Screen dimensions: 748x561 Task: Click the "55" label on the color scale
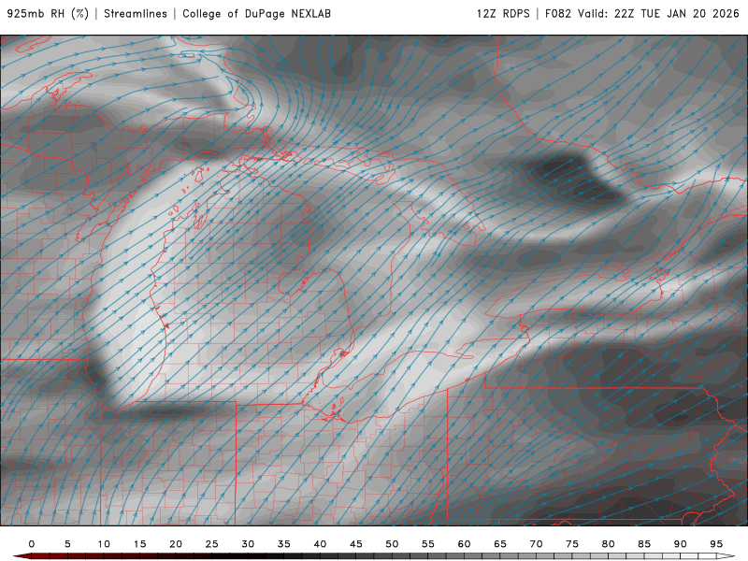coord(428,544)
